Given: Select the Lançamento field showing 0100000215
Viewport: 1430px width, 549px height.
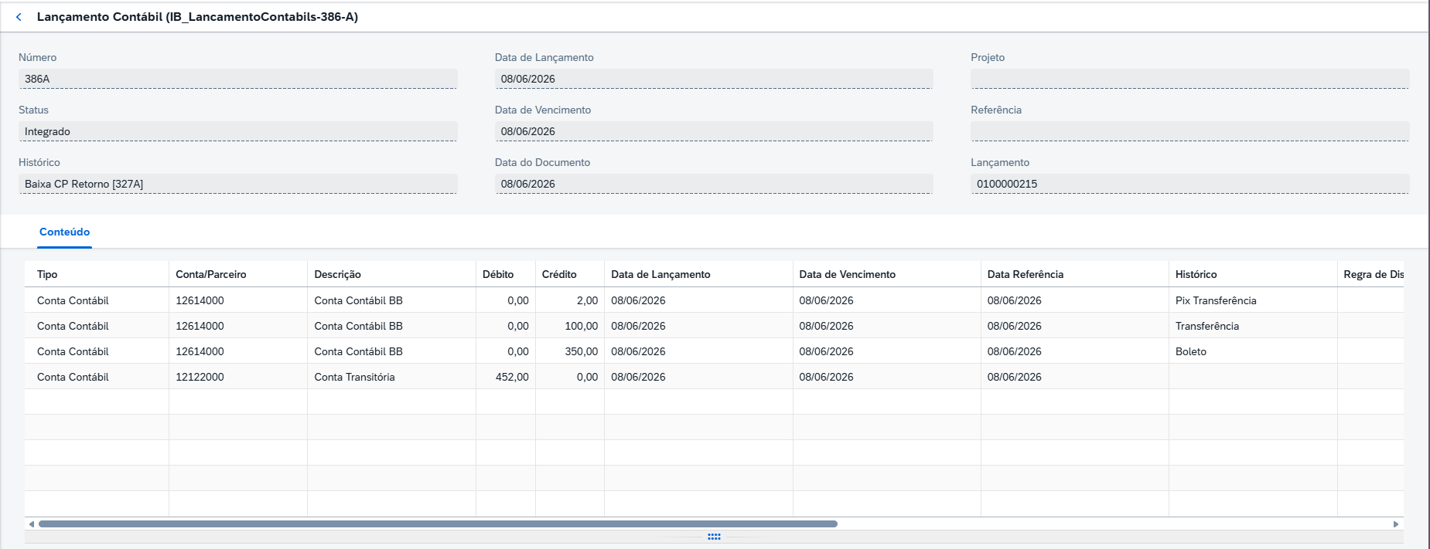Looking at the screenshot, I should tap(1189, 184).
